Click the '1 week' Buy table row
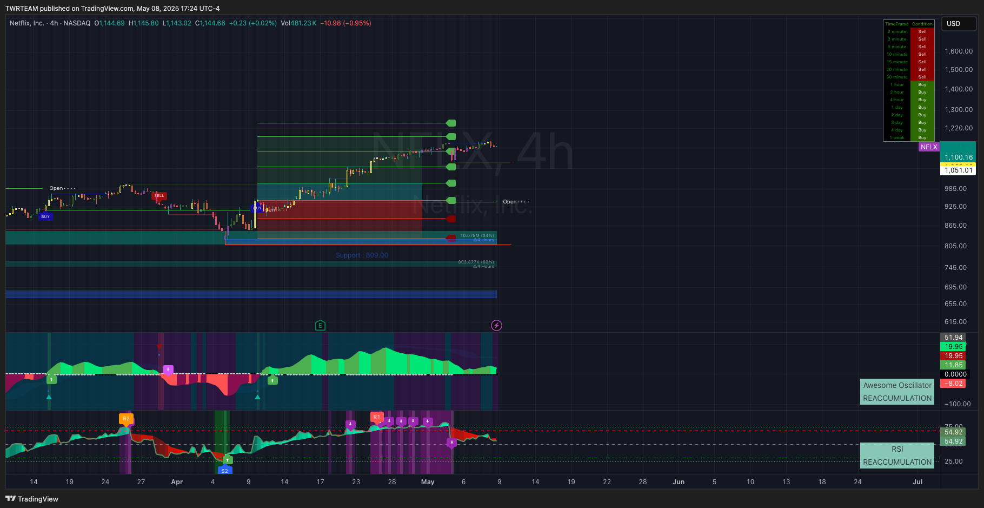The image size is (984, 508). [x=909, y=137]
